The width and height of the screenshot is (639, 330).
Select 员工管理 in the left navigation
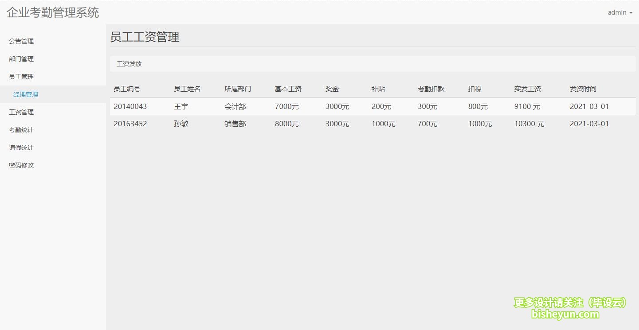(20, 76)
